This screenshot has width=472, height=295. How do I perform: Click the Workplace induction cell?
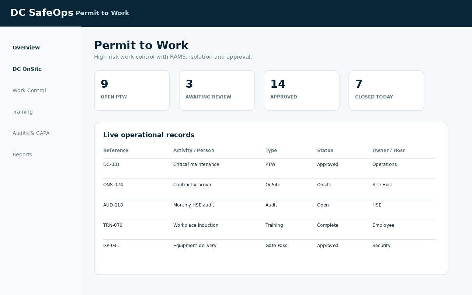pyautogui.click(x=196, y=225)
